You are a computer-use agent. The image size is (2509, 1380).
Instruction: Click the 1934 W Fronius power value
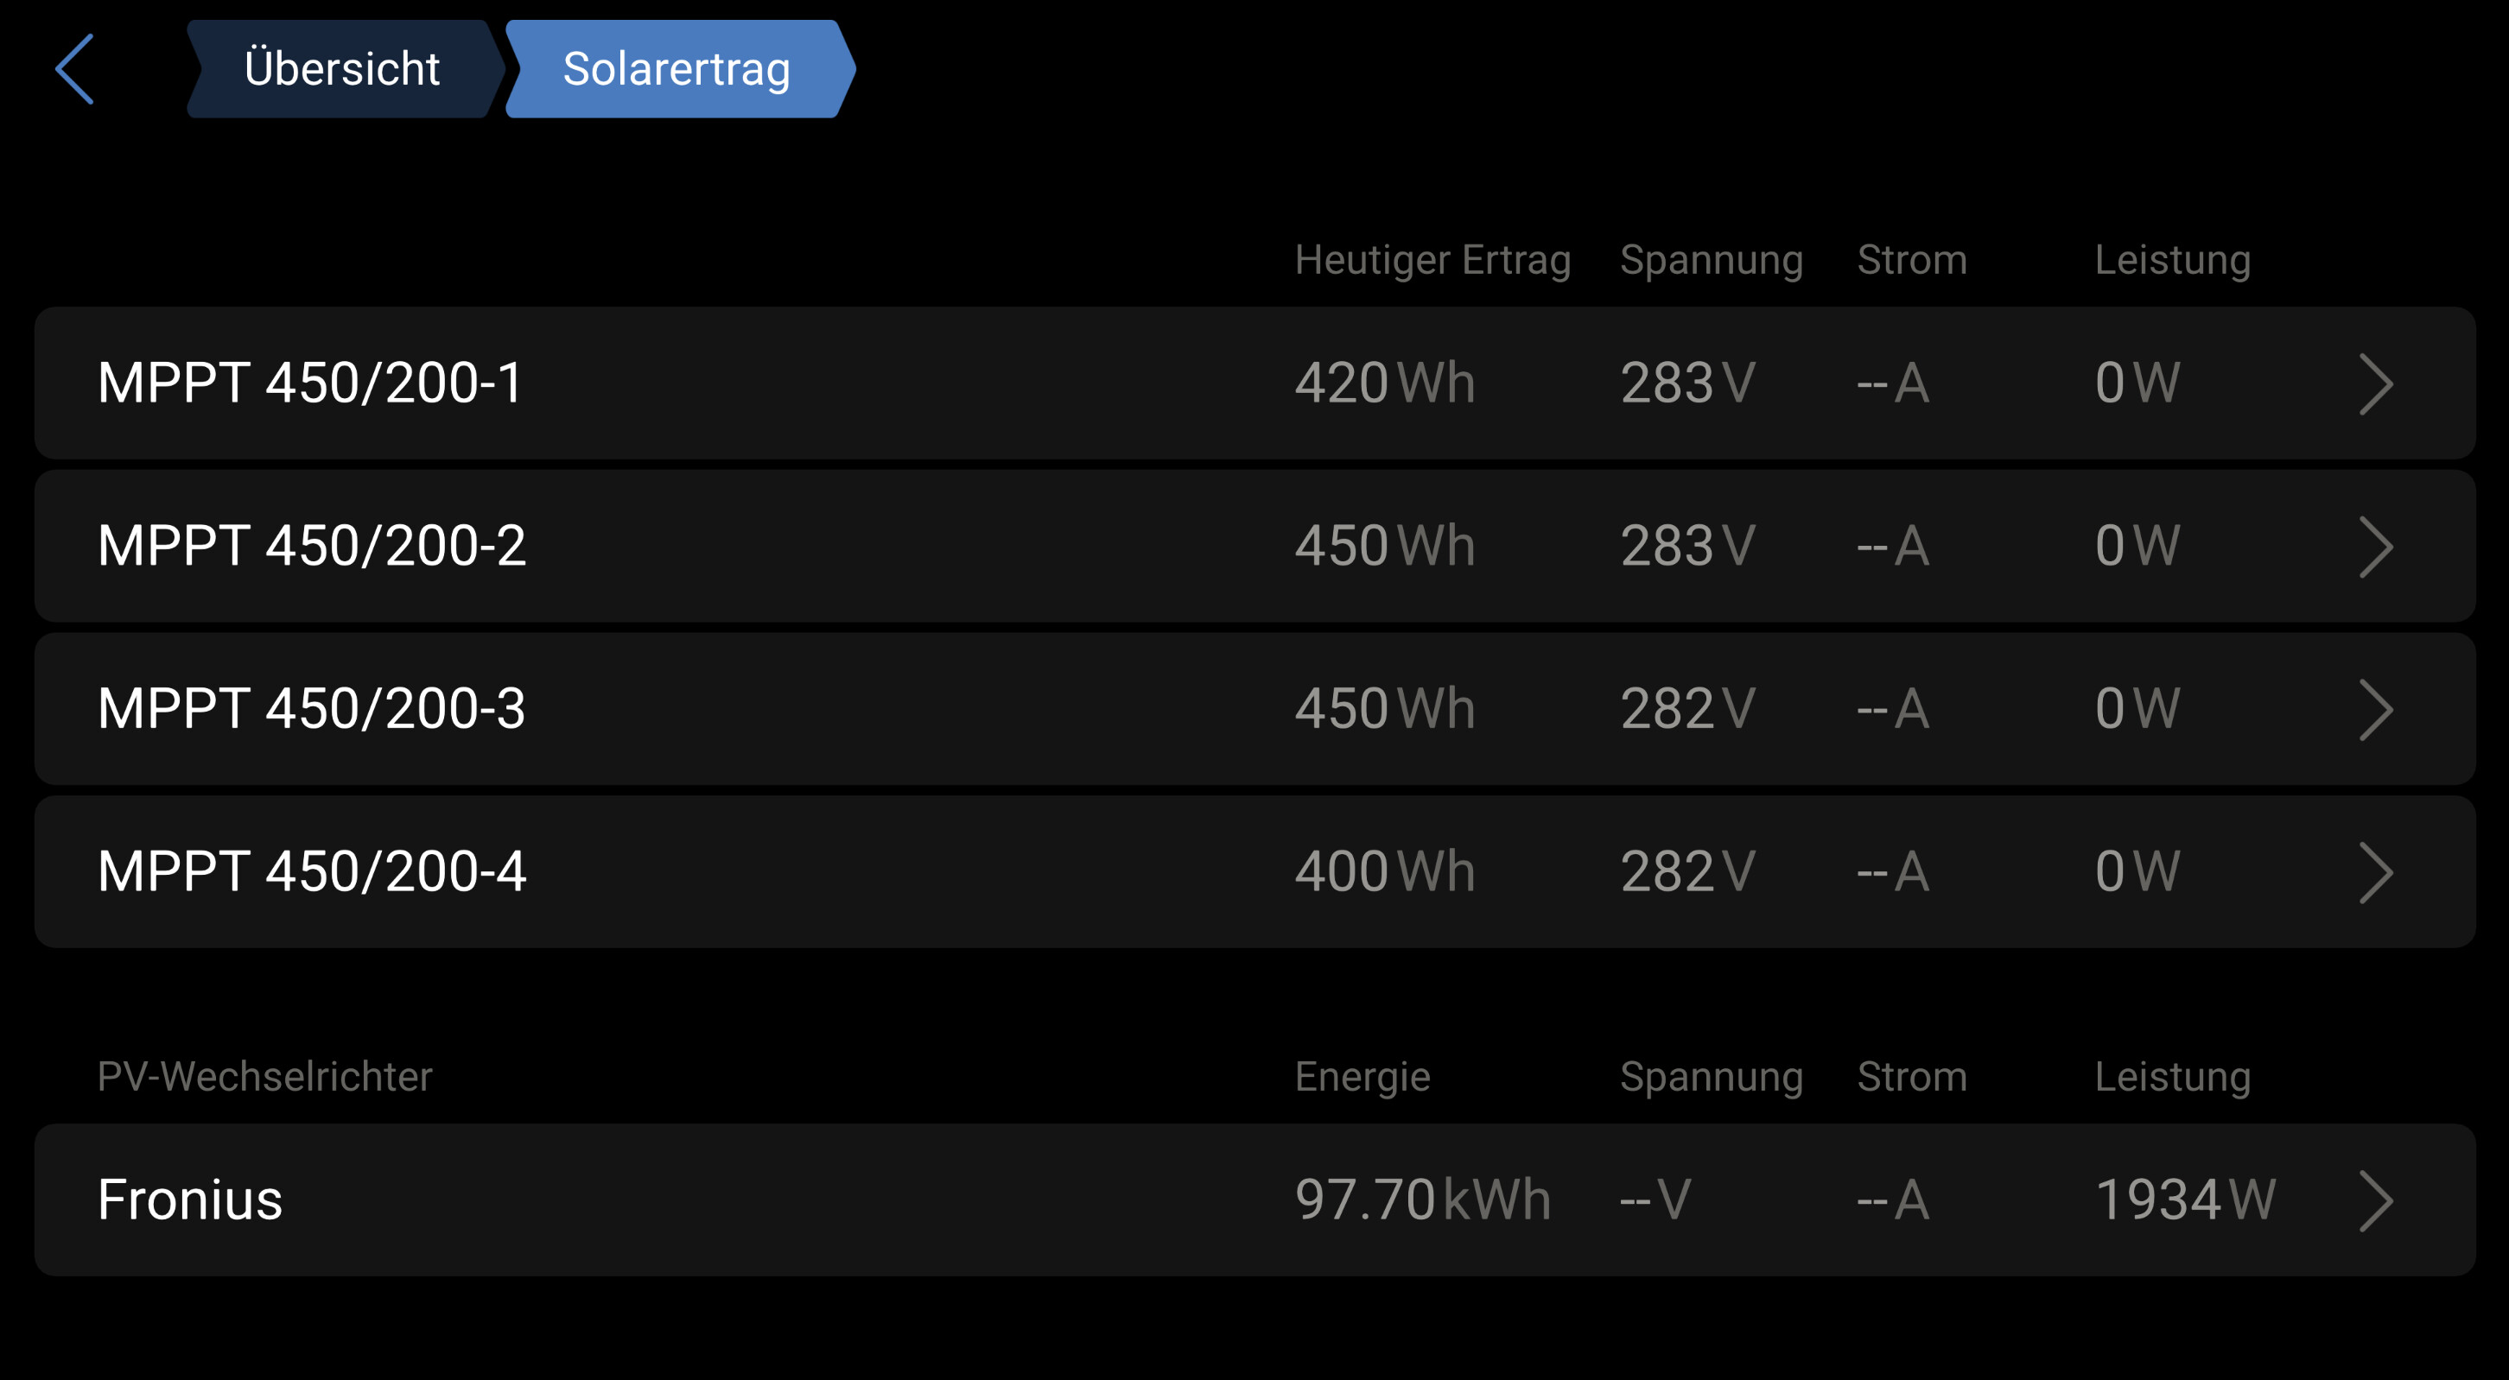(2185, 1199)
